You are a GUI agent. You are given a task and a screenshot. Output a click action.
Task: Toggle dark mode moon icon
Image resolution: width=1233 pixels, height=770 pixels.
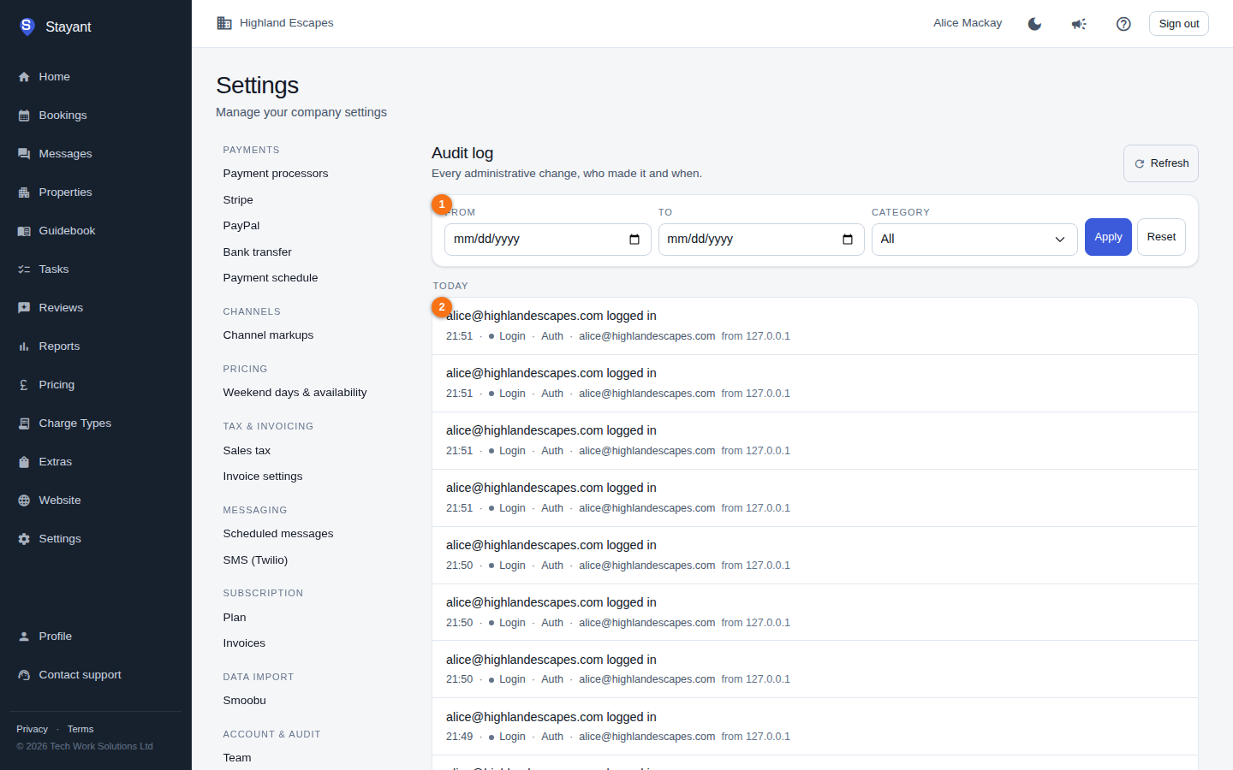click(1034, 24)
